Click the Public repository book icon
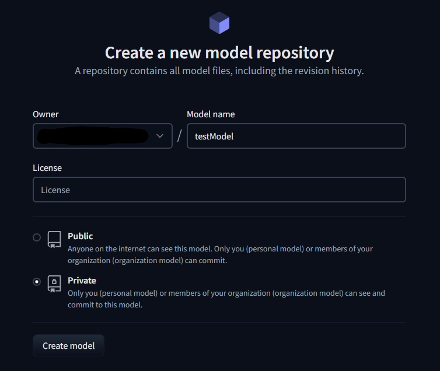This screenshot has width=440, height=371. [54, 240]
